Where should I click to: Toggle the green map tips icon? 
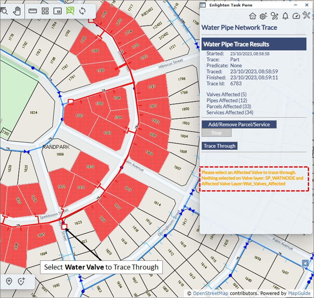tap(70, 11)
